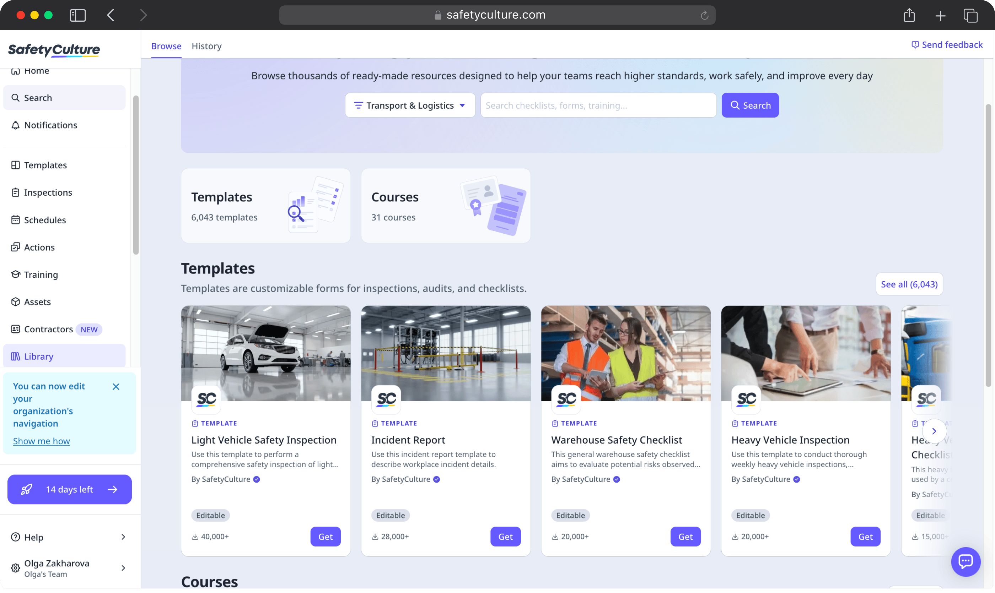Image resolution: width=995 pixels, height=593 pixels.
Task: Show tab overview icon
Action: 970,16
